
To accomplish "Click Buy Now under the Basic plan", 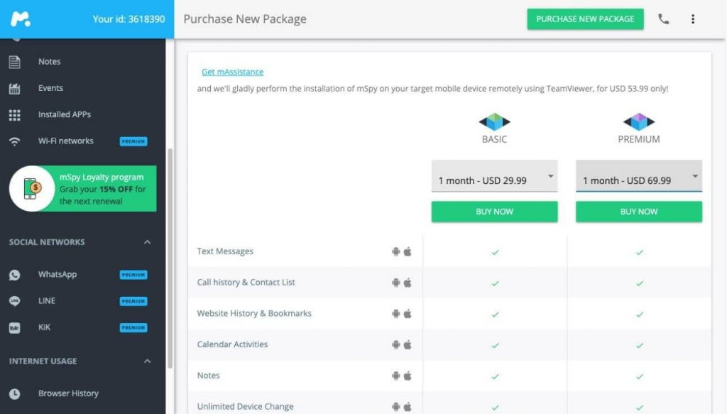I will (494, 212).
